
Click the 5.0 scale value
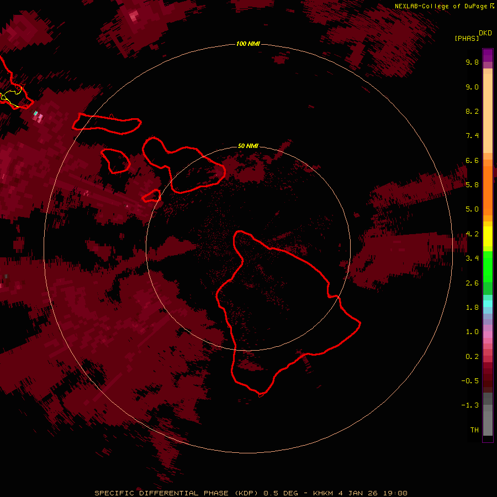[472, 209]
